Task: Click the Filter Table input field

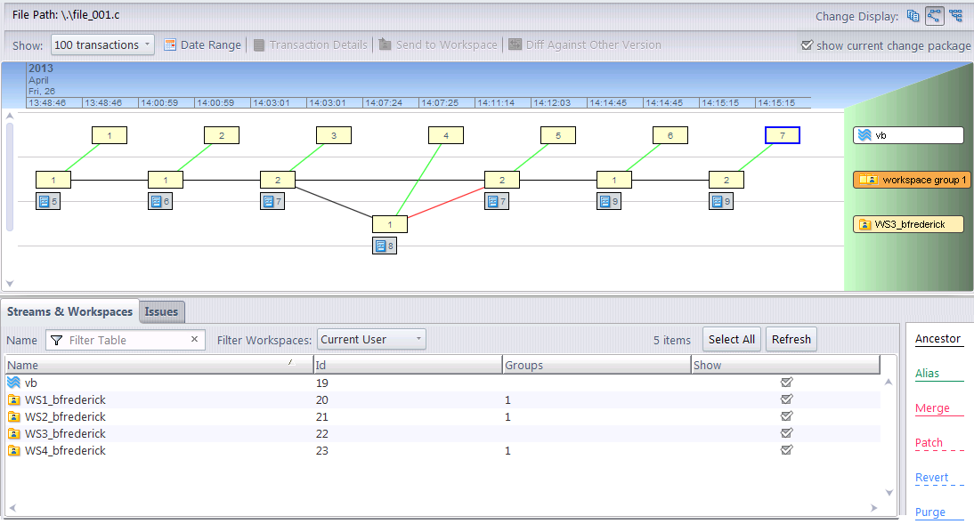Action: click(x=125, y=340)
